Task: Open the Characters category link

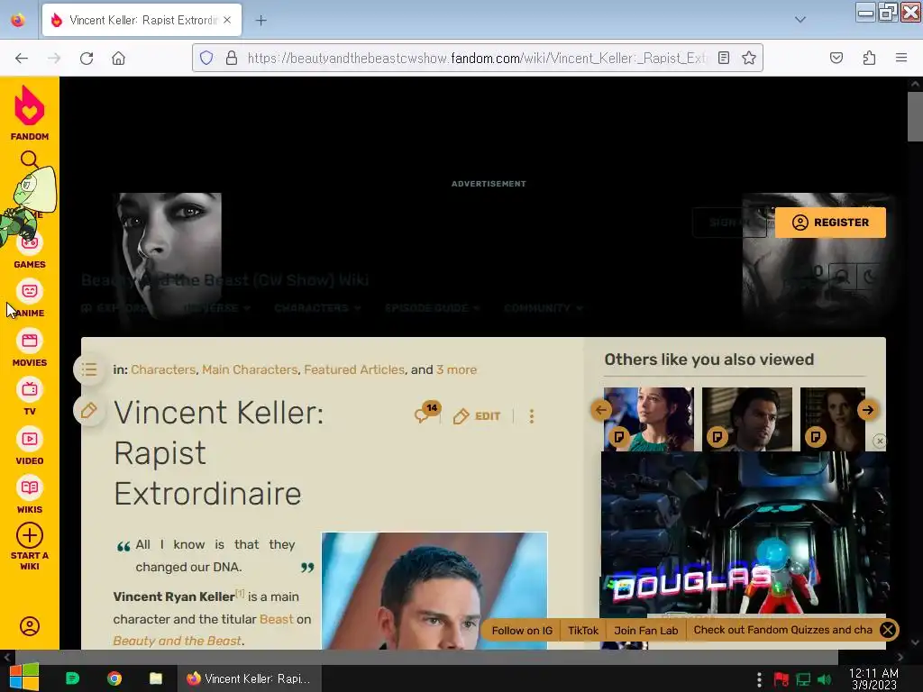Action: click(x=163, y=369)
